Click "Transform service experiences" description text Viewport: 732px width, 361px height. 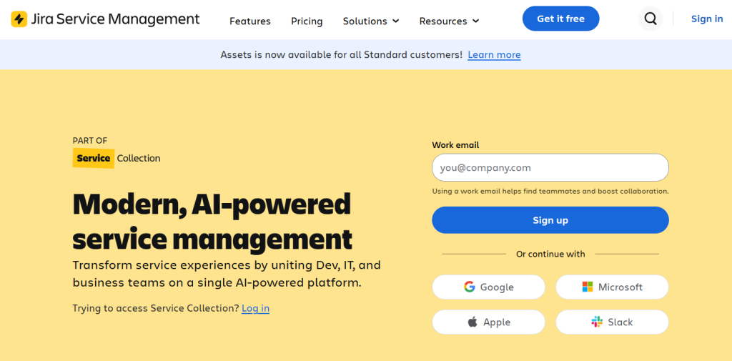tap(227, 274)
